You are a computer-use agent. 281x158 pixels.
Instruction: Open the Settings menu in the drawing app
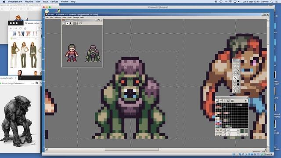point(76,18)
